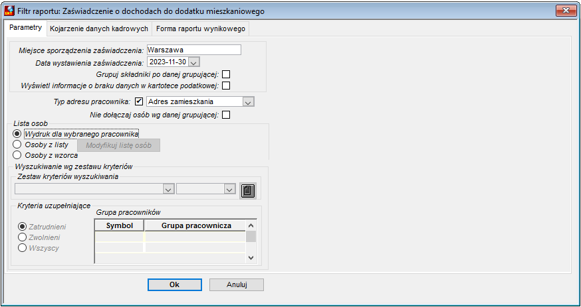The width and height of the screenshot is (581, 307).
Task: Click the 'Grupa pracownicza' column header
Action: coord(196,225)
